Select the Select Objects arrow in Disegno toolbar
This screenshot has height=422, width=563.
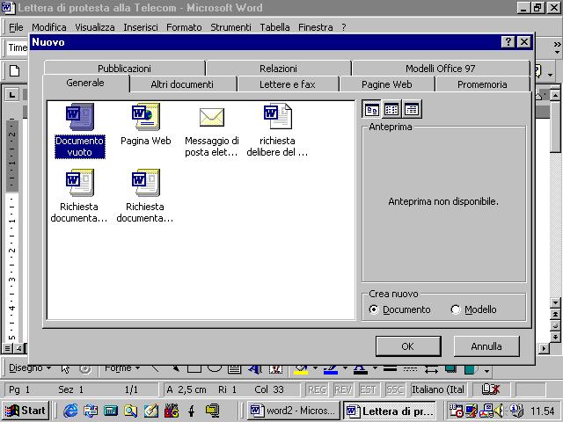point(65,368)
